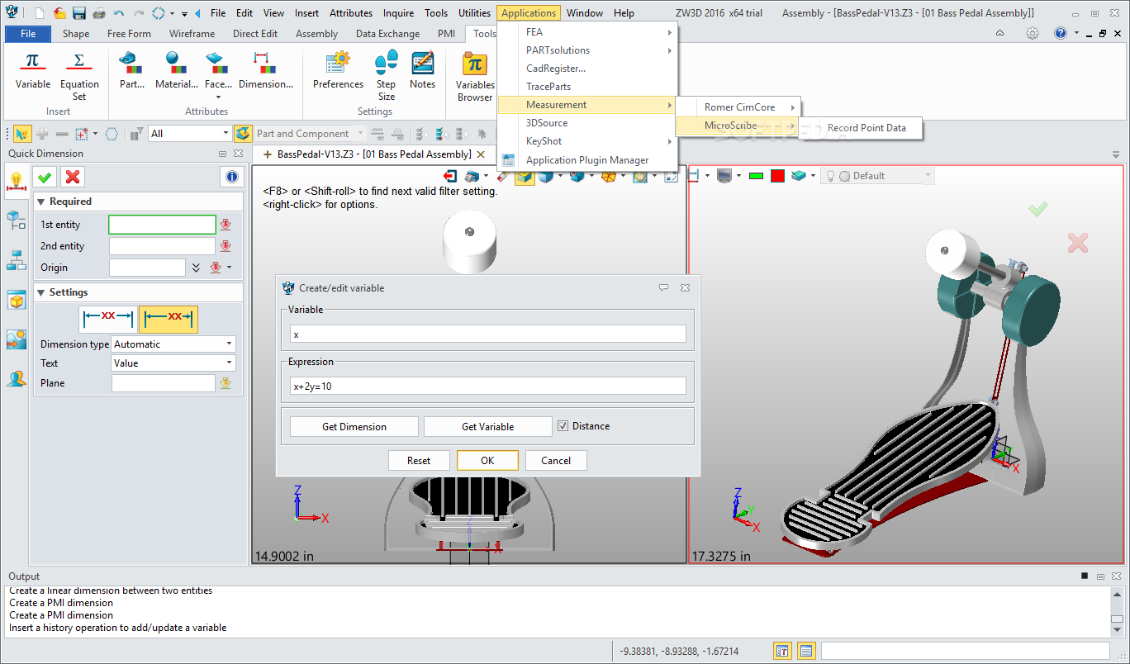Cancel Quick Dimension with red X
This screenshot has width=1130, height=664.
pyautogui.click(x=73, y=176)
